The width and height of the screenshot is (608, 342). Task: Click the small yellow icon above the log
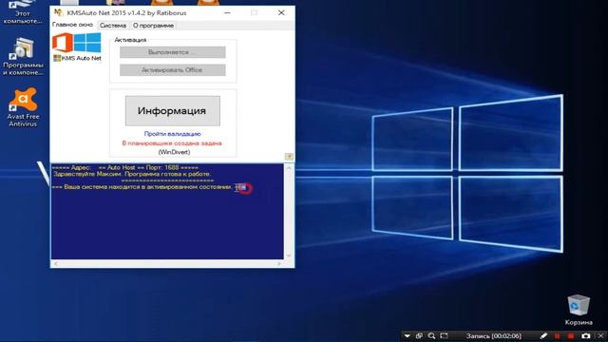tap(289, 156)
